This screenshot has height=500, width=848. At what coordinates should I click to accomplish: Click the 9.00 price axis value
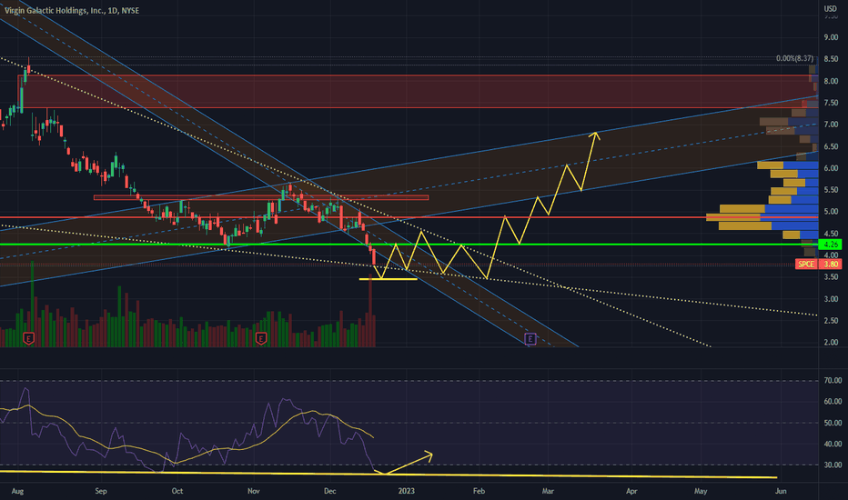point(831,38)
